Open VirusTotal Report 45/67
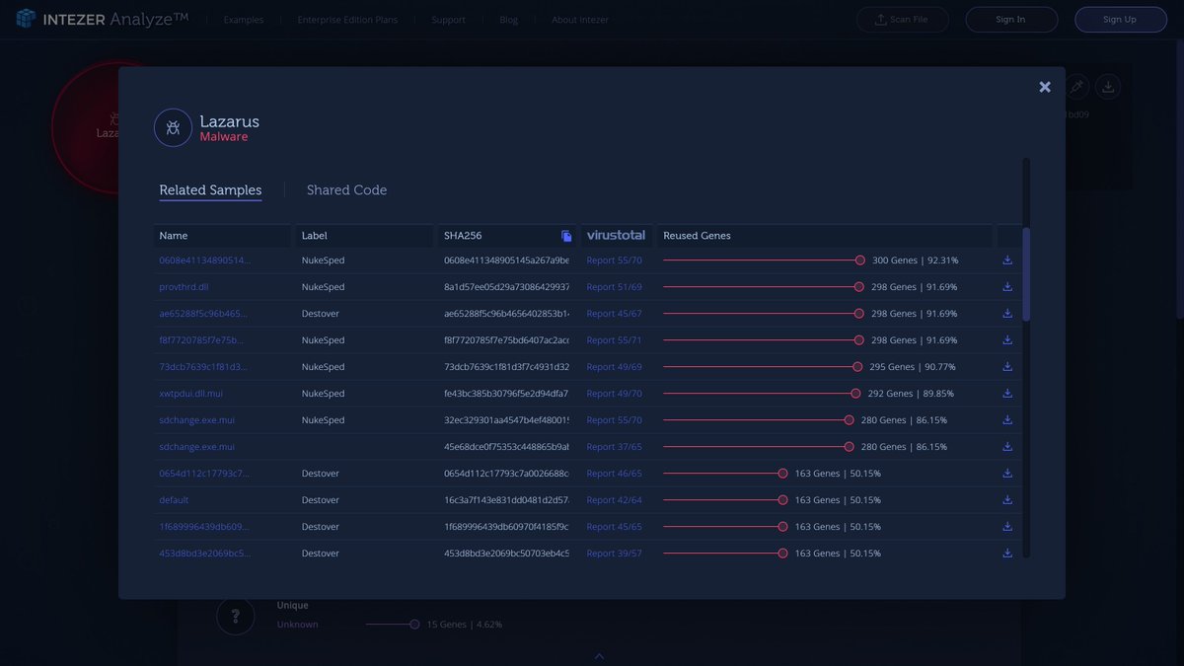 tap(614, 314)
